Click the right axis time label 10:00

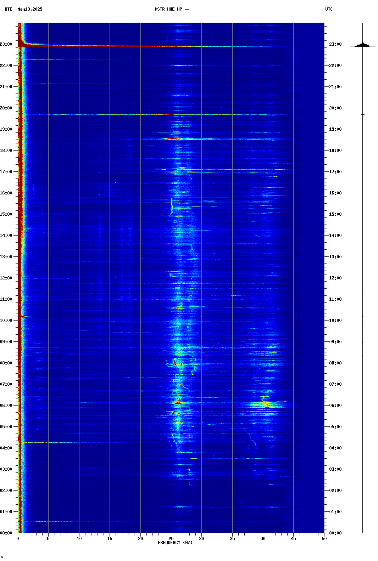click(x=335, y=321)
